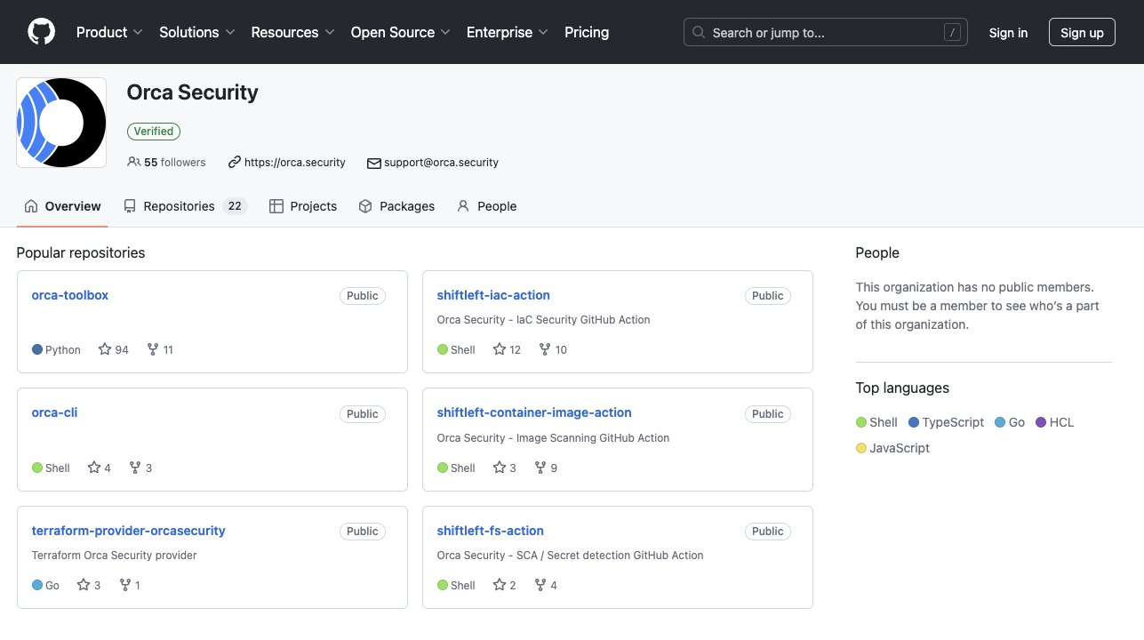Screen dimensions: 1144x640
Task: Open the orca-toolbox repository
Action: click(x=70, y=295)
